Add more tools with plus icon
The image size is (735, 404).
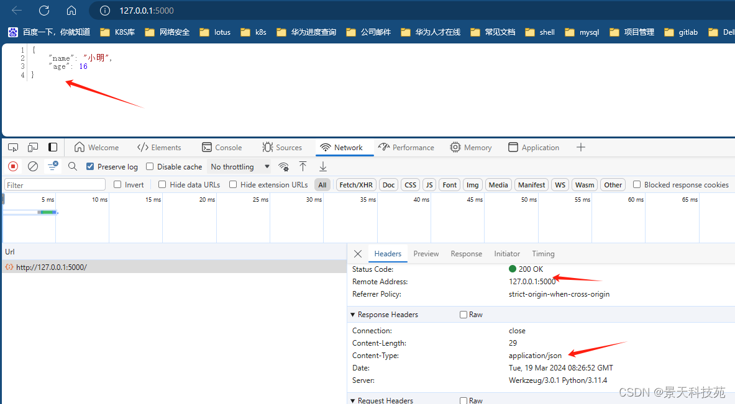pos(581,148)
